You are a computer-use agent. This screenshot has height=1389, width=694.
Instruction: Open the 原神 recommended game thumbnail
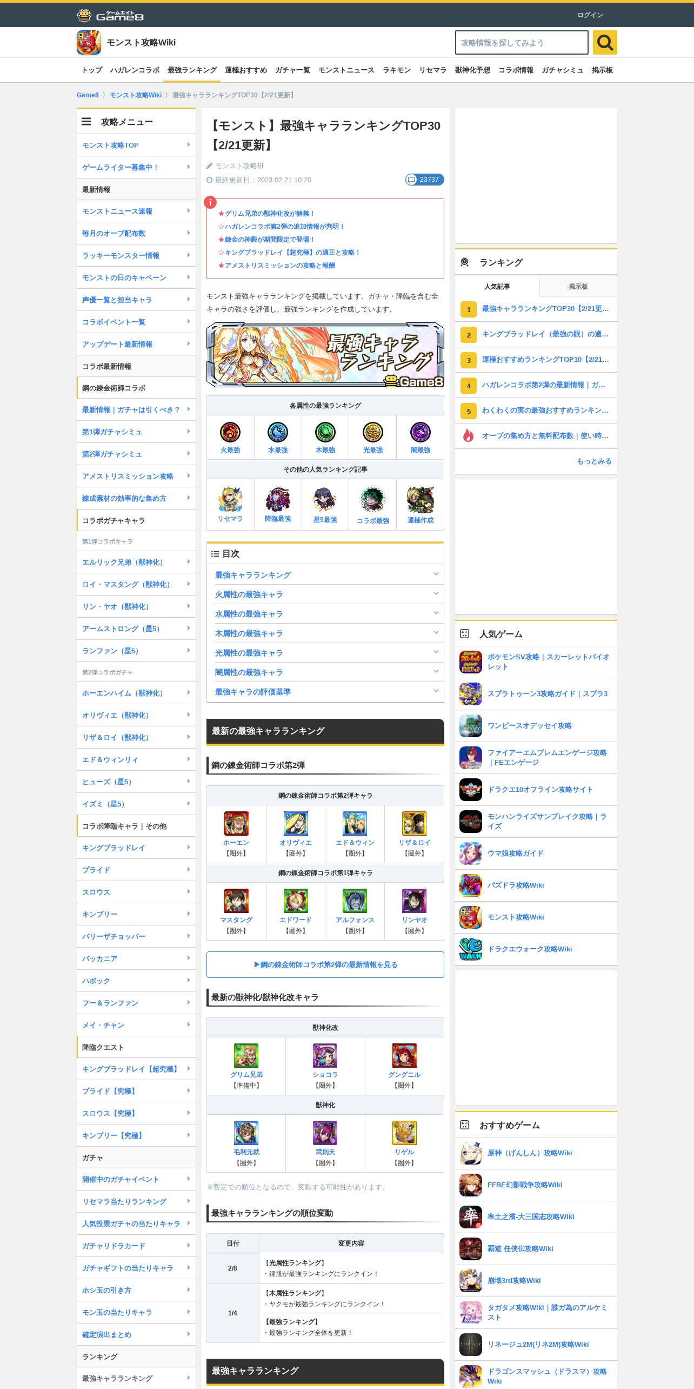471,1153
